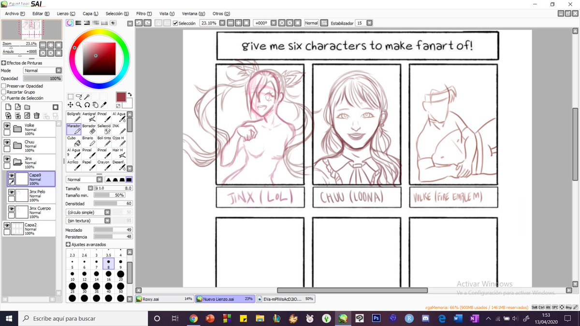Switch to the Roxy.sai document tab
580x326 pixels.
point(164,299)
